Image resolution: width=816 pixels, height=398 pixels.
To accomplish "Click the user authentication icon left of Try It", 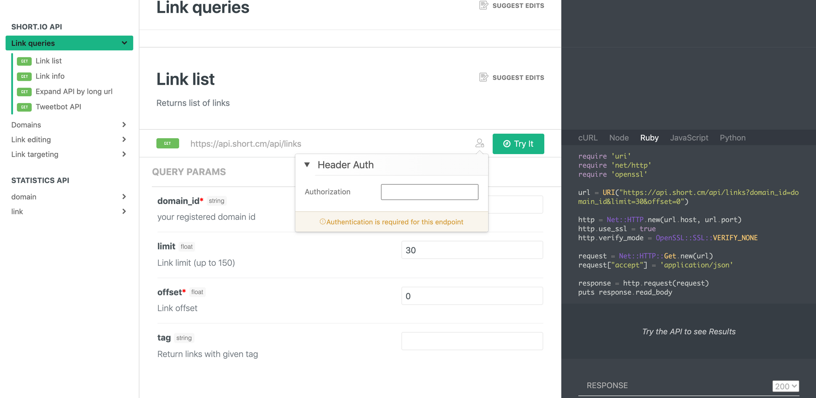I will coord(479,144).
